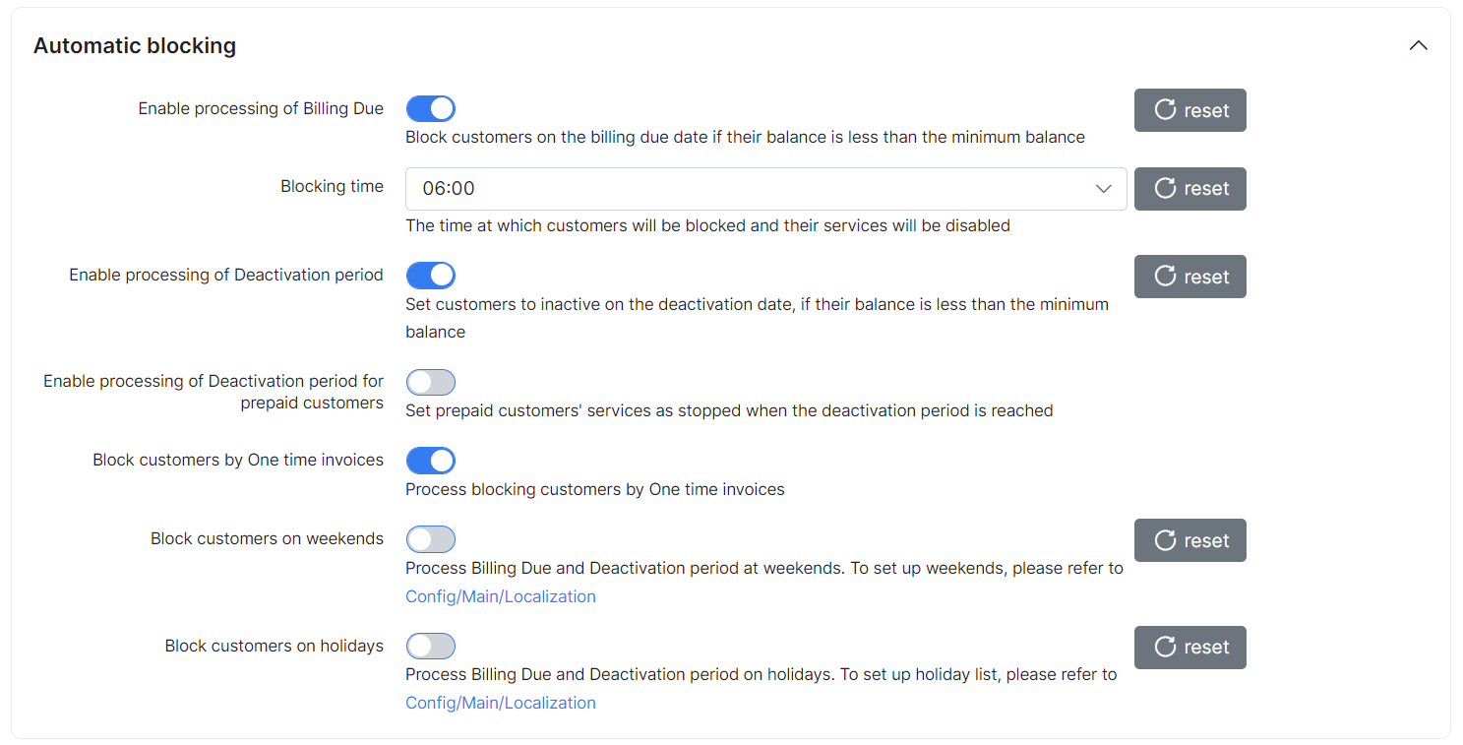Enable Deactivation period for prepaid customers

(431, 382)
